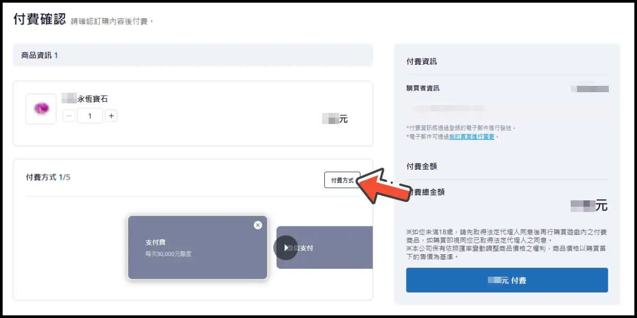Viewport: 637px width, 318px height.
Task: Click the 付費方式 1/5 section heading
Action: [48, 177]
